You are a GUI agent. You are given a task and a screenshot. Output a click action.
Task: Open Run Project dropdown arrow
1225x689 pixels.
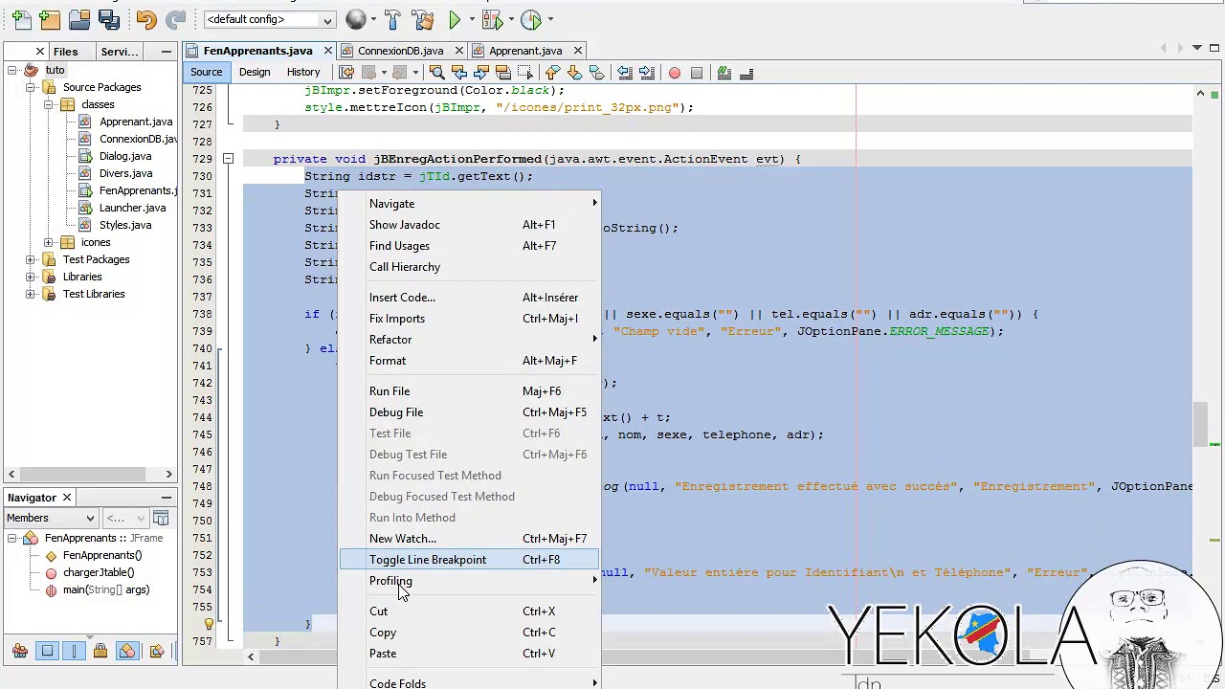(x=471, y=19)
